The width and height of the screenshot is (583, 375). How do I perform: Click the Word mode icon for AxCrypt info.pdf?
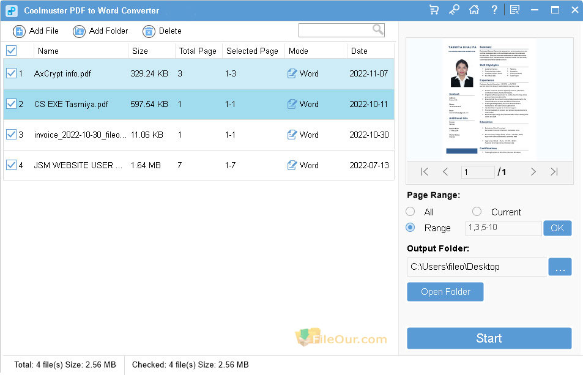click(292, 73)
